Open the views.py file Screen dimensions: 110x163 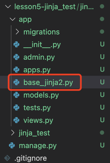(38, 121)
